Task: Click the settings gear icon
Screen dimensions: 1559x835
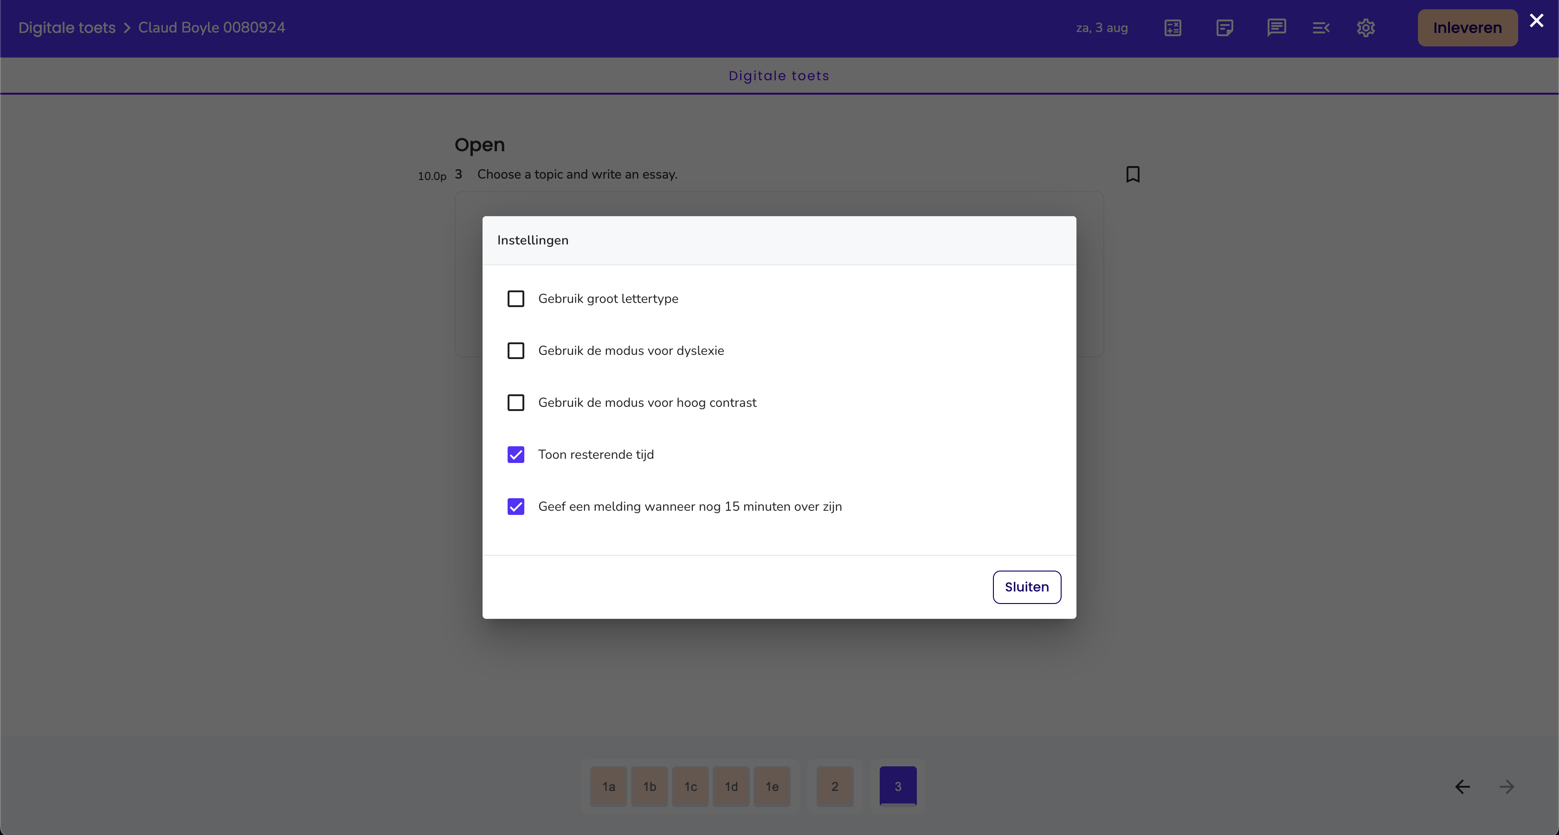Action: click(1366, 28)
